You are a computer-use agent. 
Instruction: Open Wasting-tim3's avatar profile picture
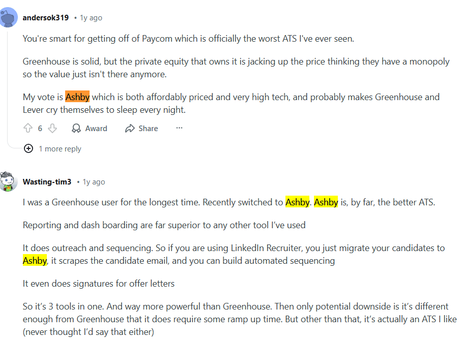9,182
